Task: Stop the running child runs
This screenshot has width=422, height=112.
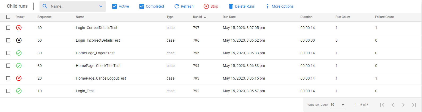Action: [x=211, y=6]
